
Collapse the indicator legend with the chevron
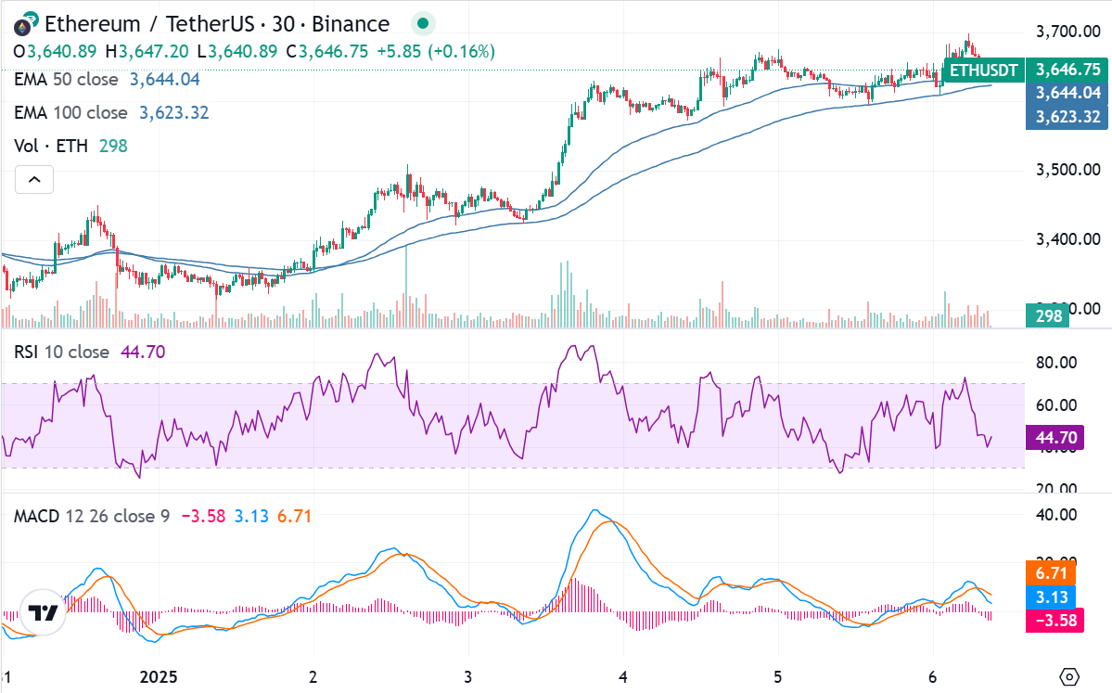coord(34,179)
